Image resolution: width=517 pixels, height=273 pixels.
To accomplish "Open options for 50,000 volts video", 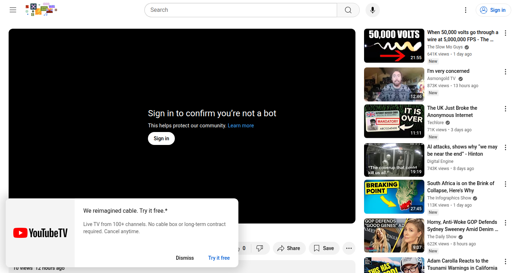I will 506,33.
